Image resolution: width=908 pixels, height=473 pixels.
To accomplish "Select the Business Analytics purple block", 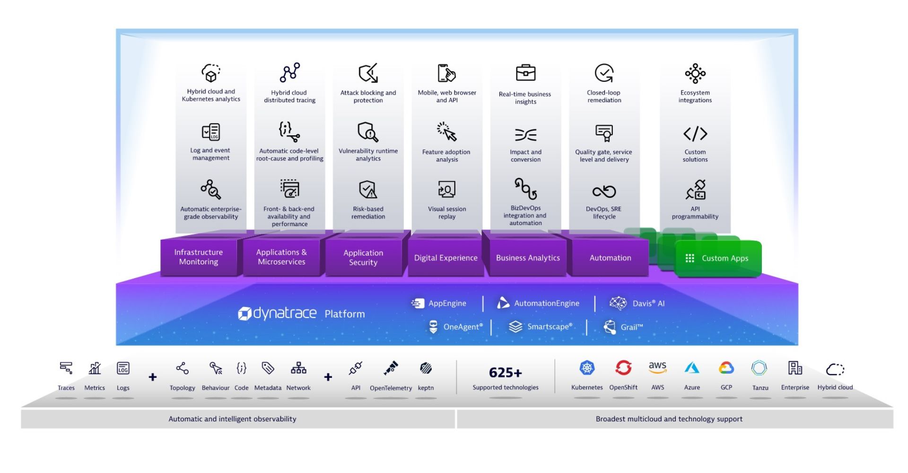I will [527, 258].
